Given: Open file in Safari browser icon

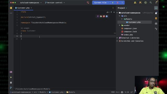Looking at the screenshot, I should click(x=107, y=16).
